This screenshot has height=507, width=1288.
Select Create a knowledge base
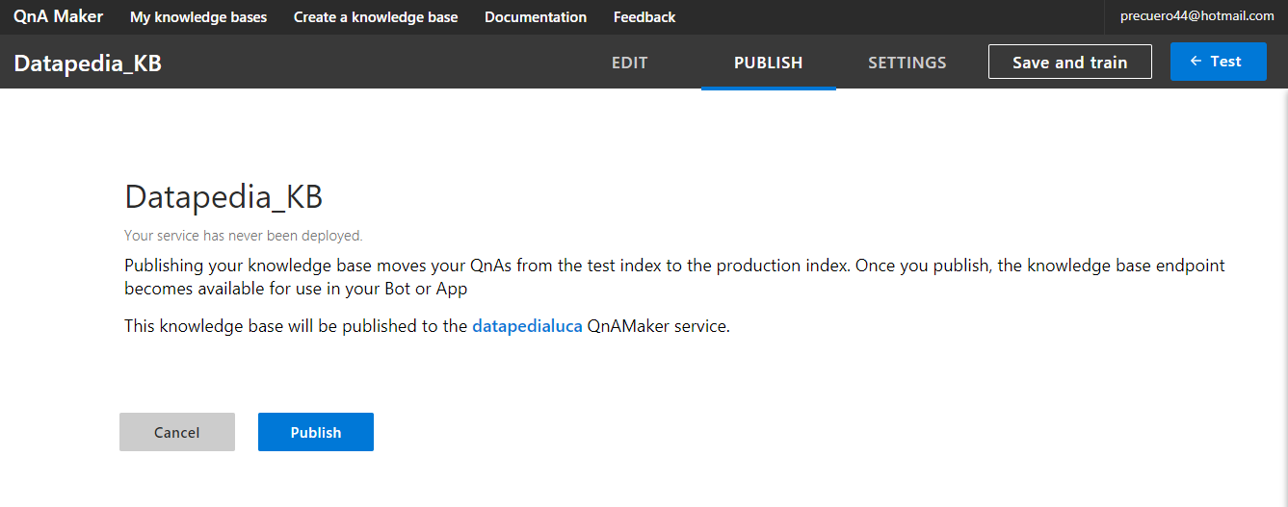pyautogui.click(x=376, y=17)
